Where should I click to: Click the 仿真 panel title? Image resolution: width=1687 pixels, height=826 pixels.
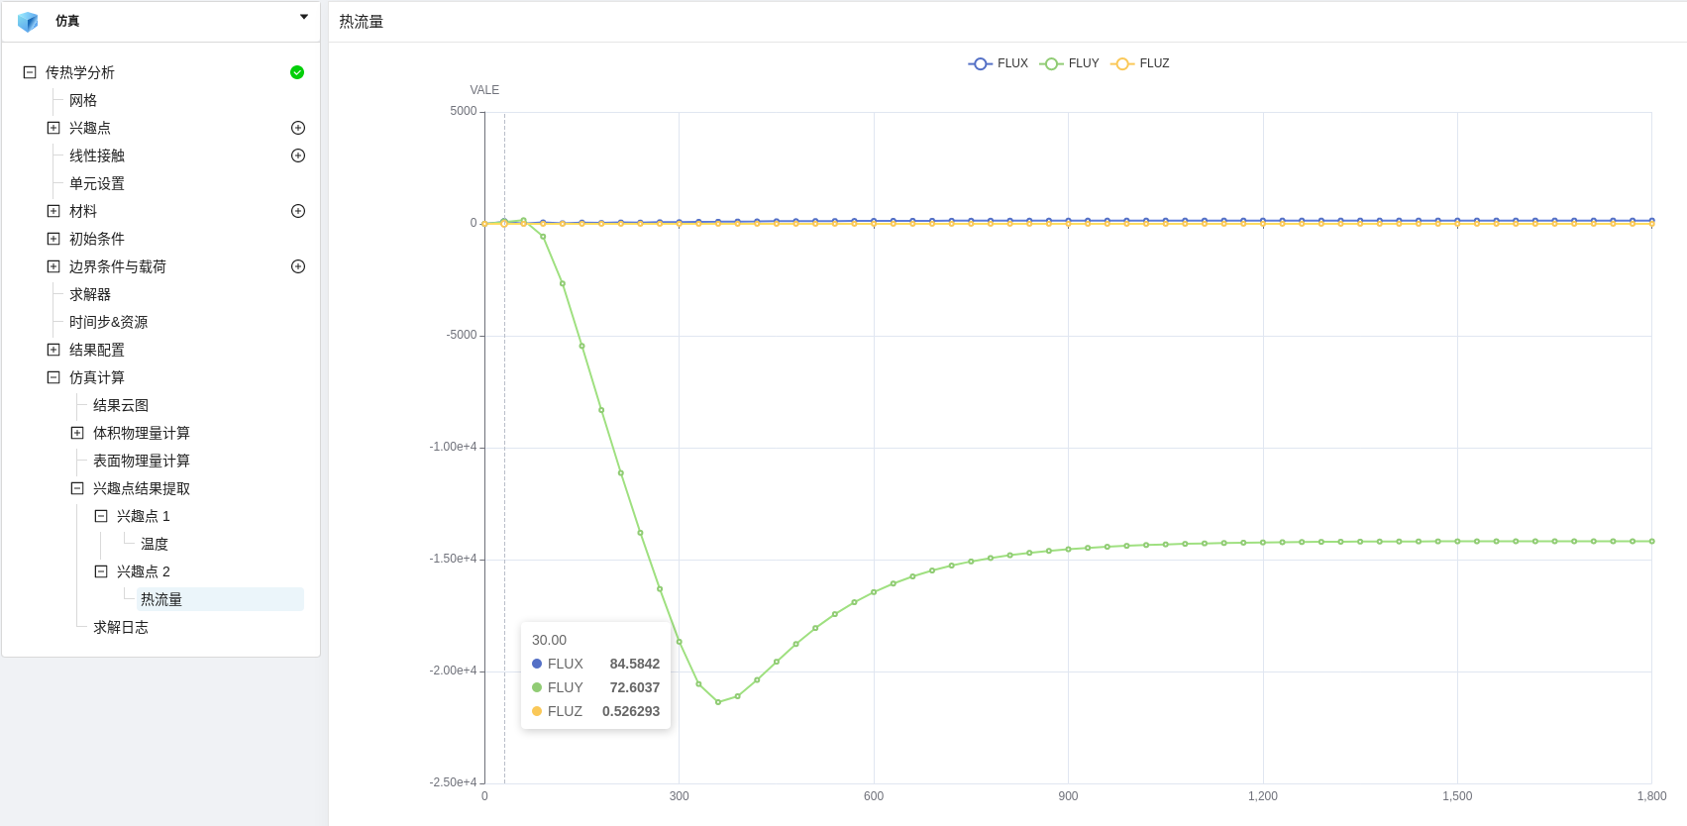(x=67, y=21)
